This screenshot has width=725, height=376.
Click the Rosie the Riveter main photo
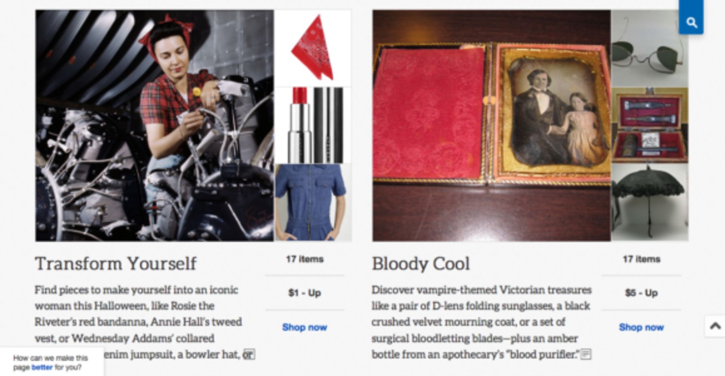154,125
